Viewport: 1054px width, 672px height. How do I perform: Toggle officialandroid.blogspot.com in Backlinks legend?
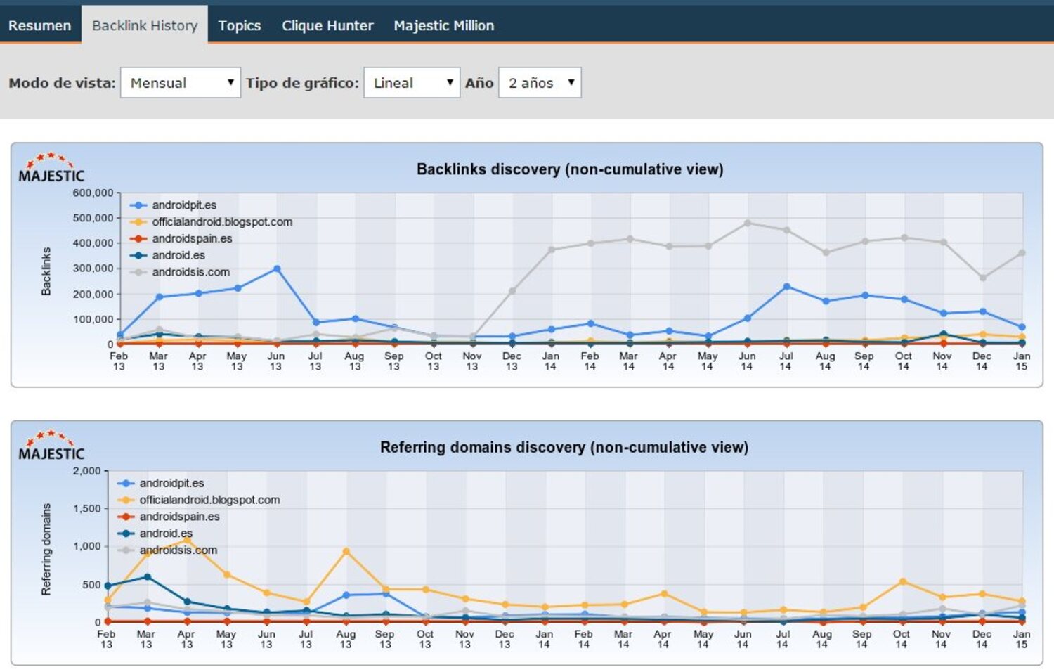pos(221,222)
